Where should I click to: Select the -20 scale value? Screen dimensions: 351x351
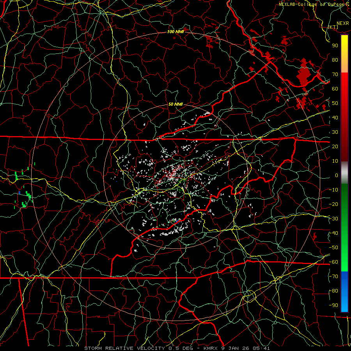click(x=334, y=204)
